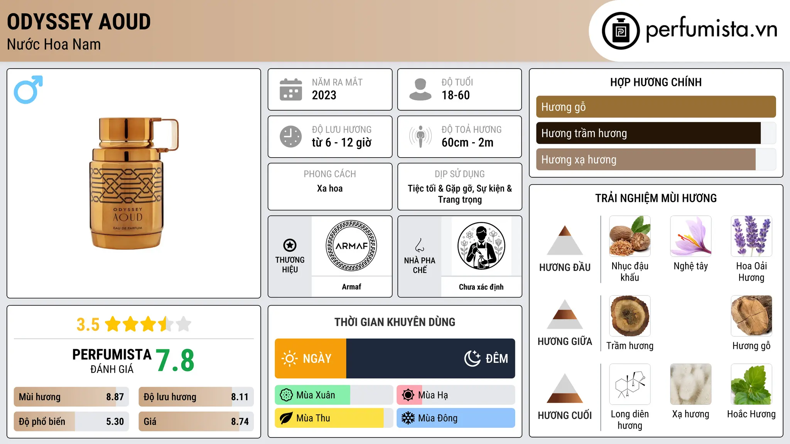Click the age range 18-60 value
Image resolution: width=790 pixels, height=444 pixels.
[456, 95]
